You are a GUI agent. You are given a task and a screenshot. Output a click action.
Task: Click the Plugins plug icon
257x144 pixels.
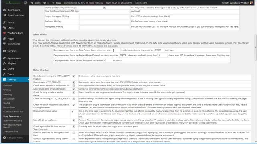(x=4, y=63)
